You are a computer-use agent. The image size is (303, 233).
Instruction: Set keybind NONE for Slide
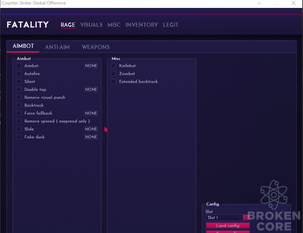click(x=91, y=129)
